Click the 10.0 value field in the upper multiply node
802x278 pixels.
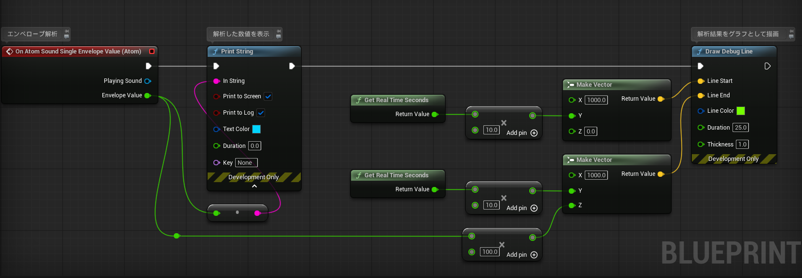(x=492, y=130)
